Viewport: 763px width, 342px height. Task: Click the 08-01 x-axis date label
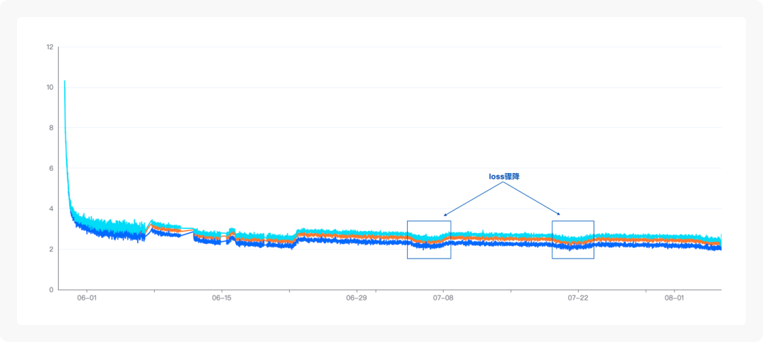coord(675,297)
